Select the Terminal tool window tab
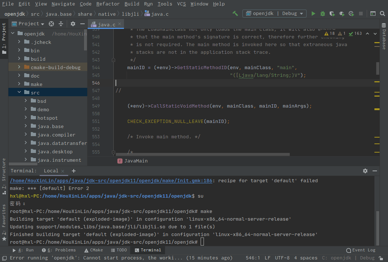The image size is (388, 262). (148, 250)
